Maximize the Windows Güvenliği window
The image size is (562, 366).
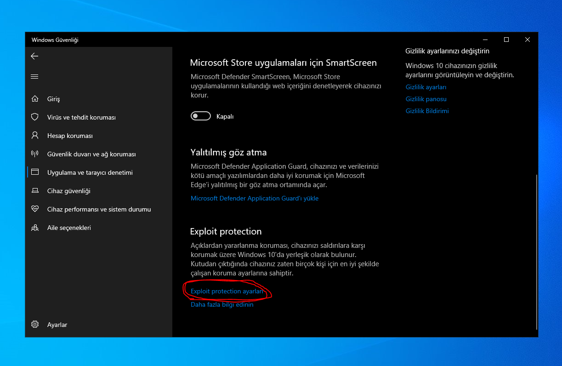[506, 40]
